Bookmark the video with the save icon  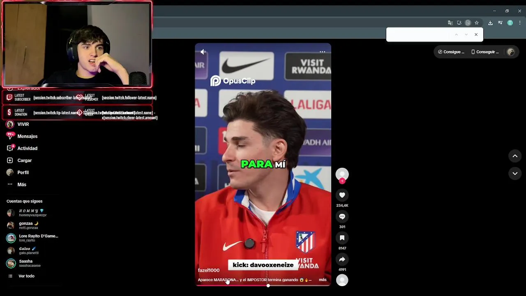[x=342, y=238]
